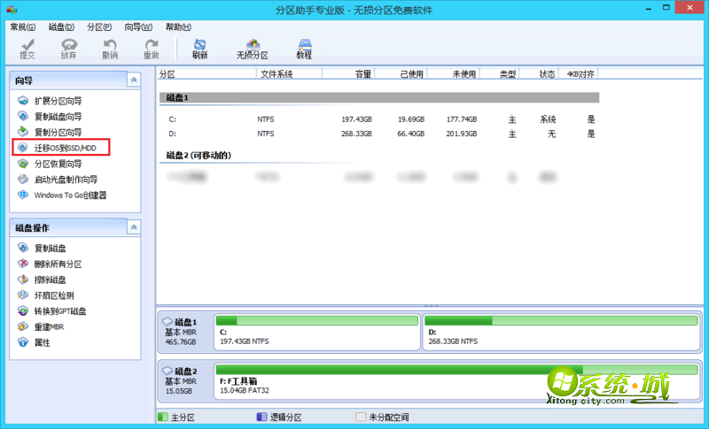Click 磁盘2 (可移动的) group header

pyautogui.click(x=199, y=155)
